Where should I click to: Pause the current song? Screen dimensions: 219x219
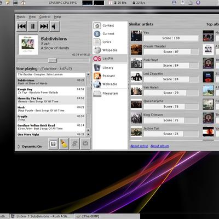(x=33, y=26)
